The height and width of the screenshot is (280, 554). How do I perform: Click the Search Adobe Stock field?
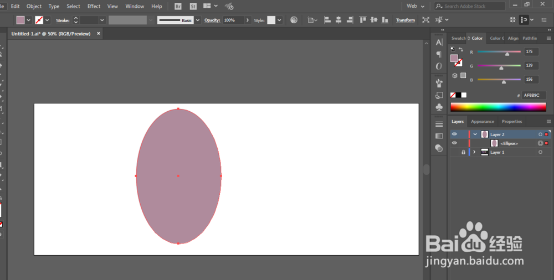pos(470,6)
